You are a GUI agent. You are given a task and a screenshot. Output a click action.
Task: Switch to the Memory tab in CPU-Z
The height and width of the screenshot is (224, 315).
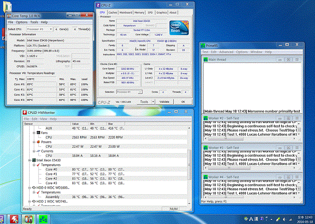(139, 12)
